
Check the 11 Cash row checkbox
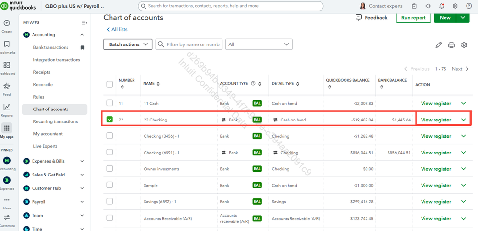tap(110, 103)
